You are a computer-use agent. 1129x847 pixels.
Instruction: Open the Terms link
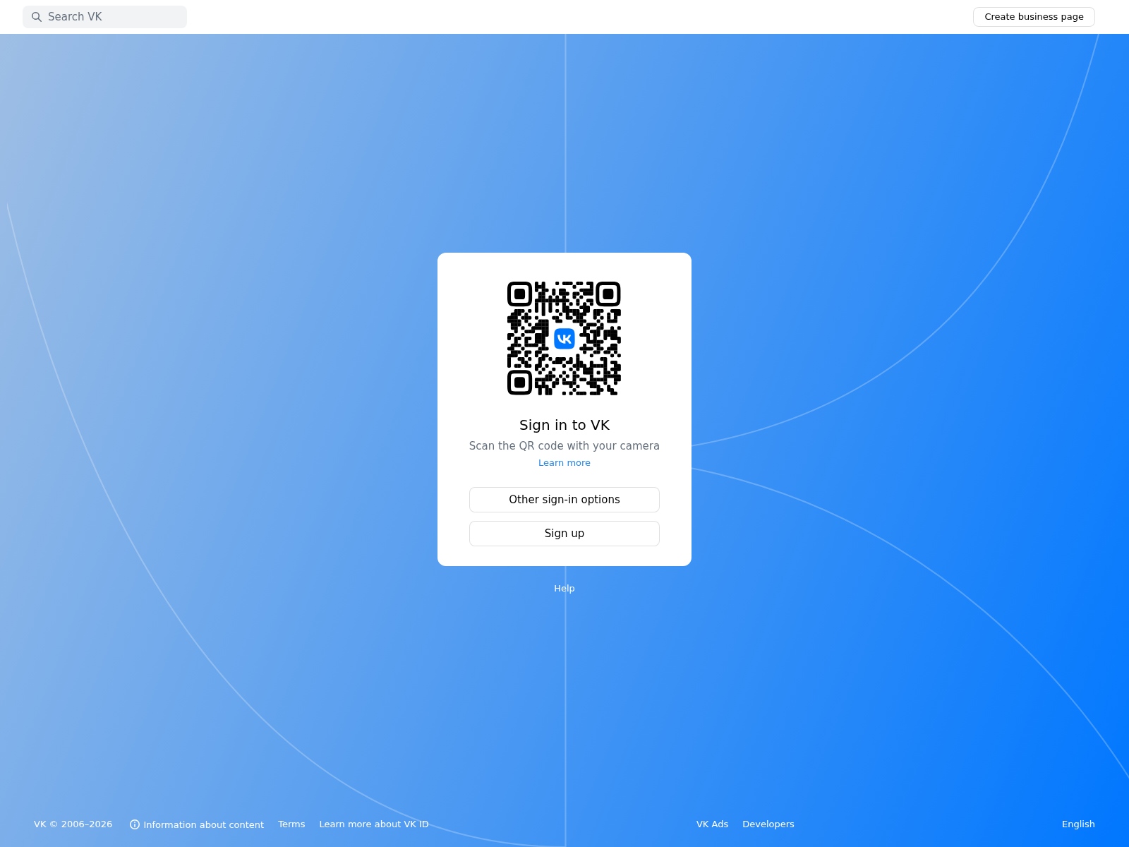coord(291,824)
